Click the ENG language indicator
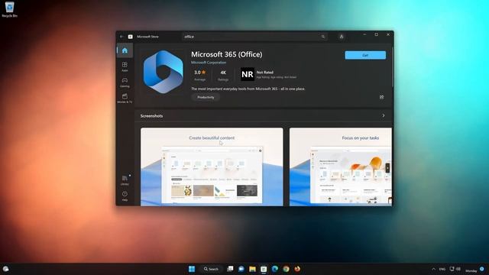The width and height of the screenshot is (489, 275). [x=442, y=269]
